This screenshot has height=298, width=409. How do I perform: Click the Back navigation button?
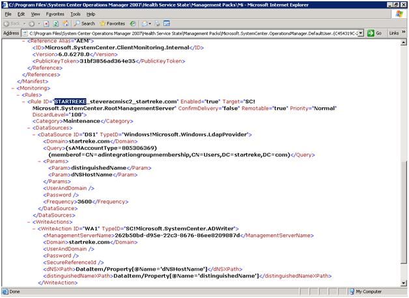[x=12, y=23]
